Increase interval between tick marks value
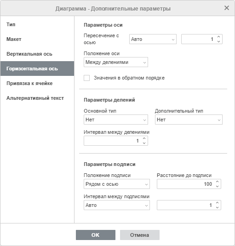235x246 pixels. (x=144, y=138)
